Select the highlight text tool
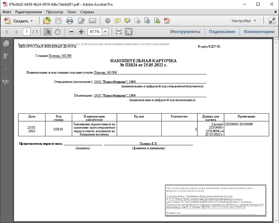Screen dimensions: 279x223 128,21
